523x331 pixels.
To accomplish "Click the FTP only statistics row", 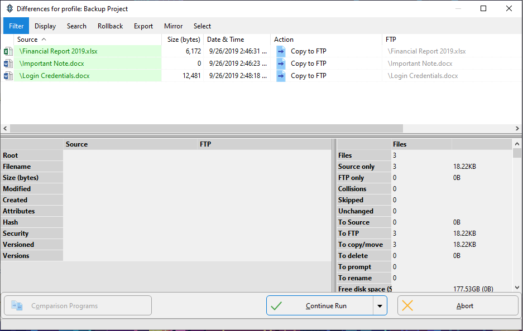I will click(425, 178).
